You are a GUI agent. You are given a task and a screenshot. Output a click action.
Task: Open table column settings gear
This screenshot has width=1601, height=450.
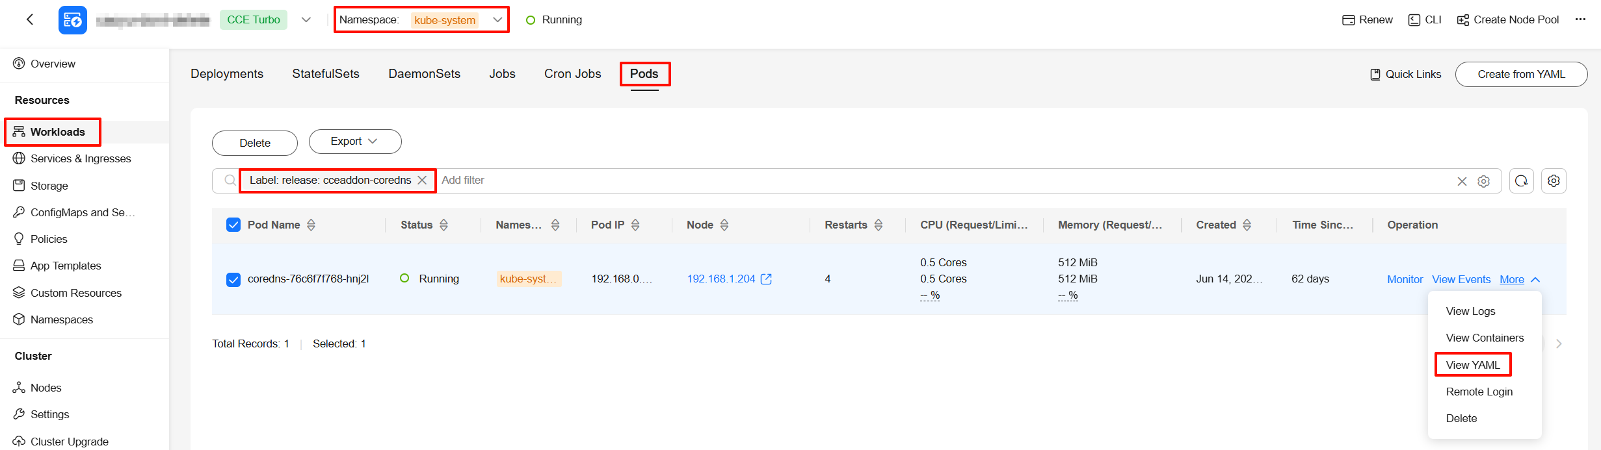[1554, 181]
